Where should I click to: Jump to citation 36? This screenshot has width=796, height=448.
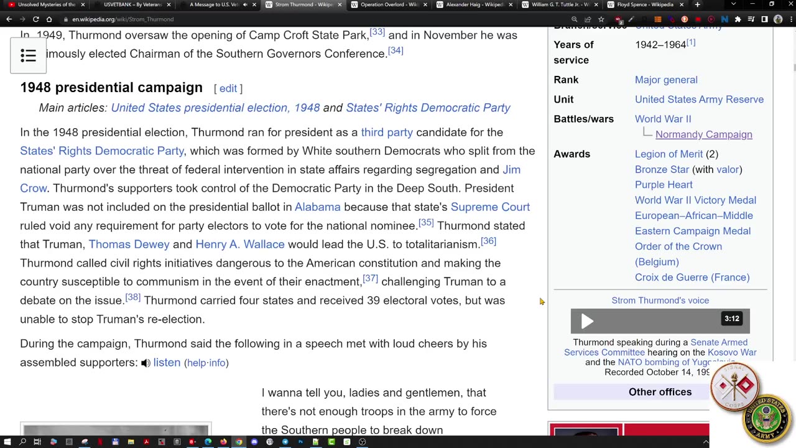488,241
